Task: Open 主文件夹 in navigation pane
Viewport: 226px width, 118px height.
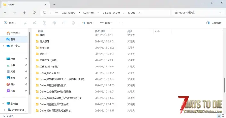Action: pyautogui.click(x=13, y=33)
